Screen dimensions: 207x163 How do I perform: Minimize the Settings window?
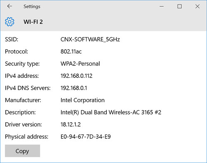(161, 6)
